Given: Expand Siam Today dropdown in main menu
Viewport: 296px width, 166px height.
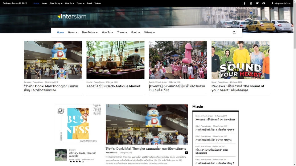Looking at the screenshot, I should pos(89,32).
